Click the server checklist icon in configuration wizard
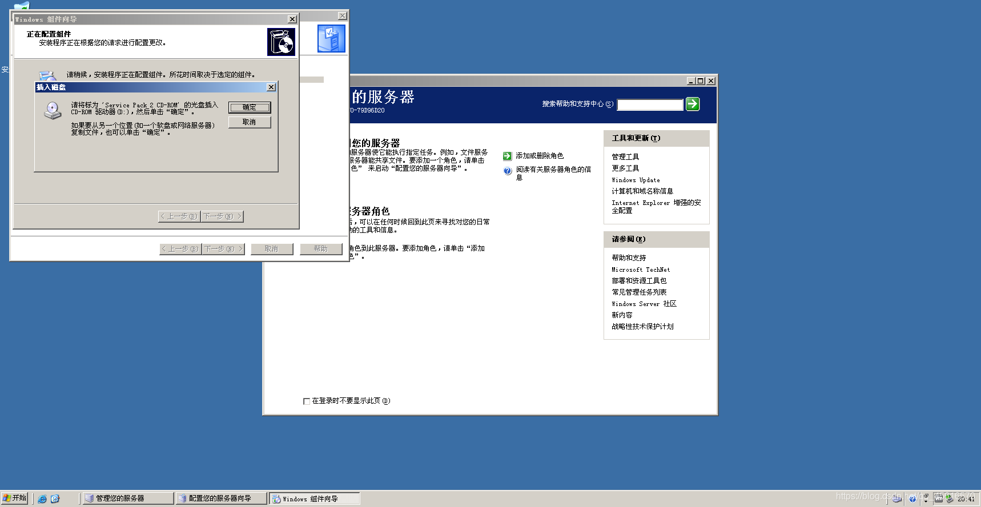The image size is (981, 507). [x=331, y=39]
